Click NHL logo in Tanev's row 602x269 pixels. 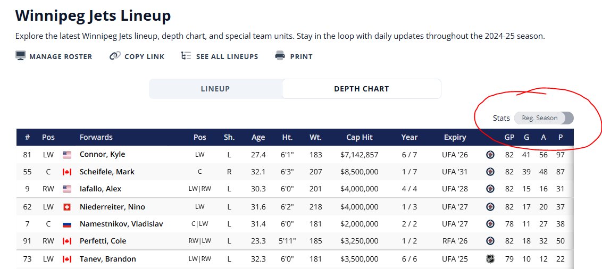490,259
